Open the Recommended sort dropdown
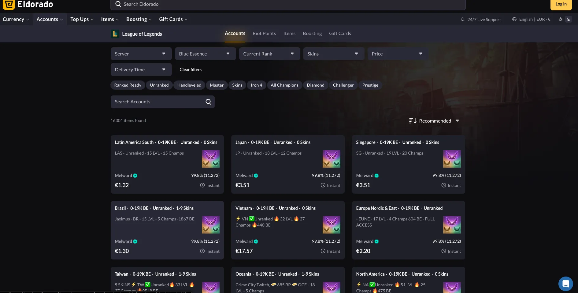The image size is (578, 293). 434,121
